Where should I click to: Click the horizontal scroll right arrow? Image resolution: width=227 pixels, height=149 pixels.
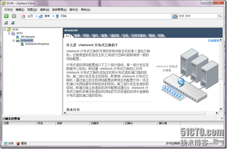[217, 113]
